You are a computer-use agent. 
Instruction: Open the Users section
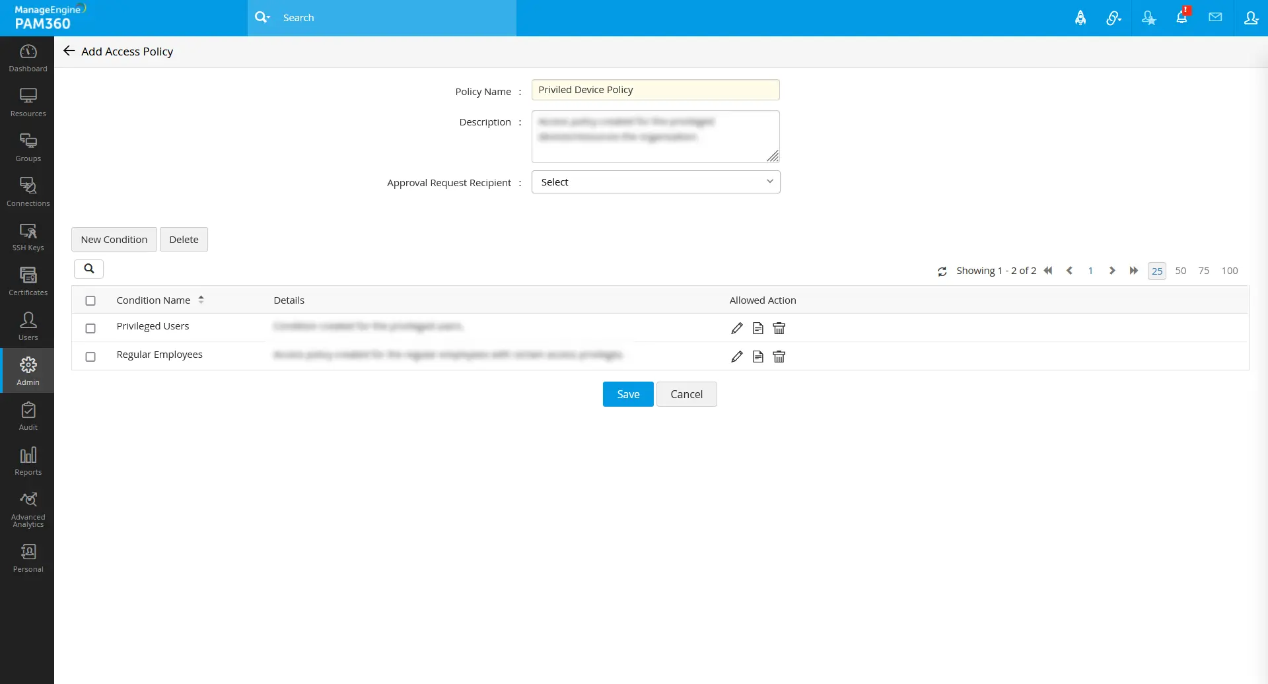point(28,327)
